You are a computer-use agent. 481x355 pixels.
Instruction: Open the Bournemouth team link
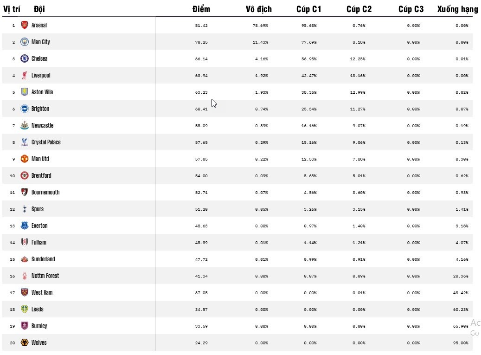click(45, 193)
